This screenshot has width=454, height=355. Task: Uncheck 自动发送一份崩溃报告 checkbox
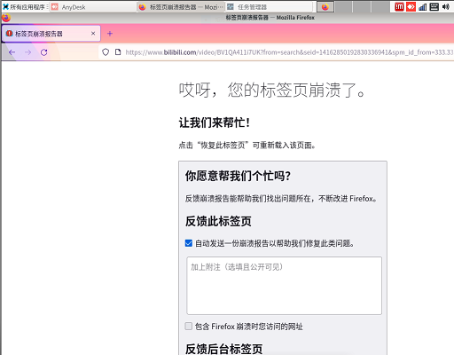pyautogui.click(x=189, y=243)
